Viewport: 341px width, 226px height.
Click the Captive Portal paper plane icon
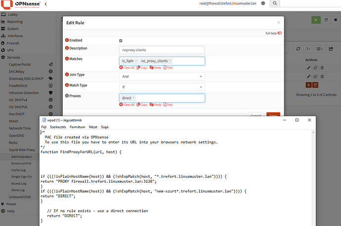click(x=51, y=65)
